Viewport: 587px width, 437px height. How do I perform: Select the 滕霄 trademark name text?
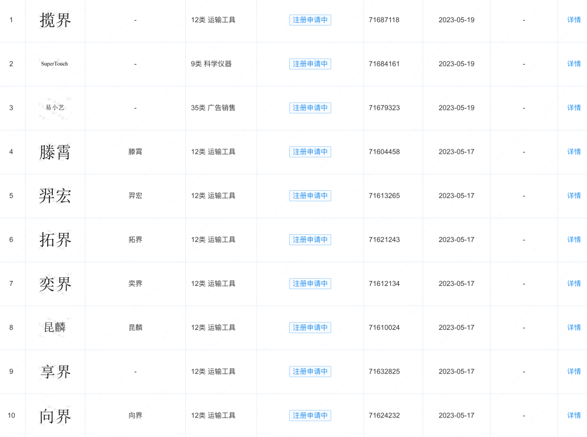pos(135,152)
